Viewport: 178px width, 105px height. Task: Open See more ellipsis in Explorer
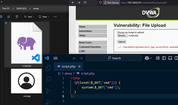pos(55,17)
